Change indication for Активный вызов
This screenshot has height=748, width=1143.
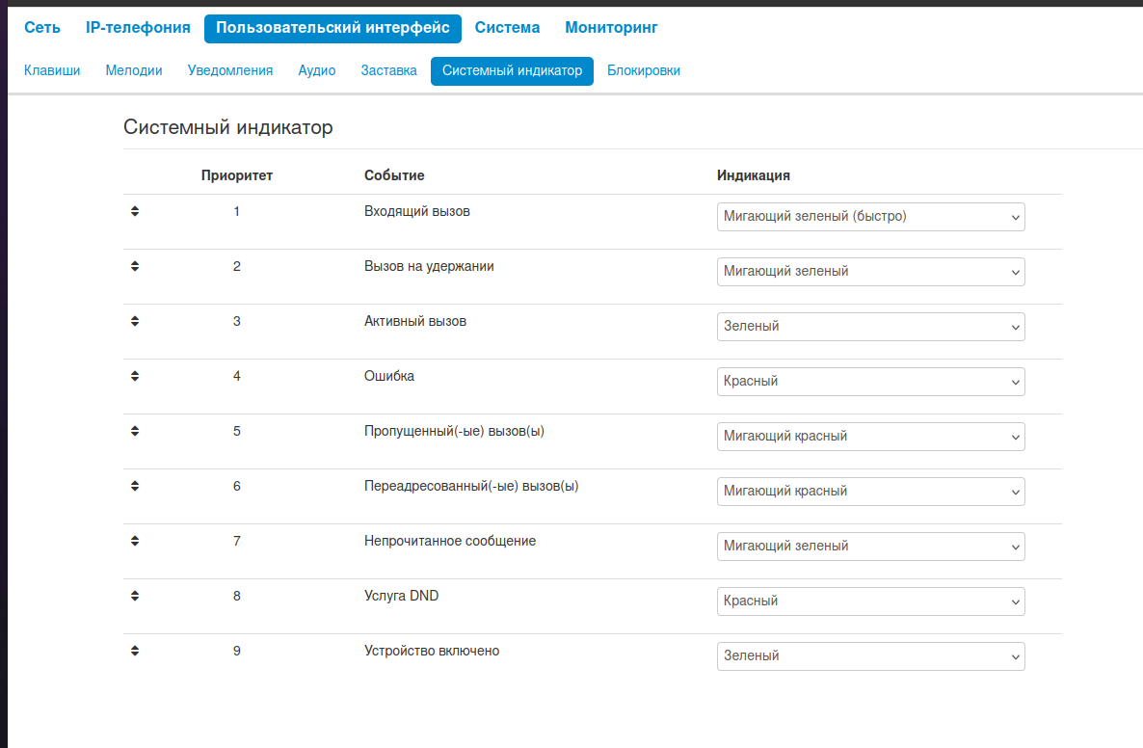870,327
